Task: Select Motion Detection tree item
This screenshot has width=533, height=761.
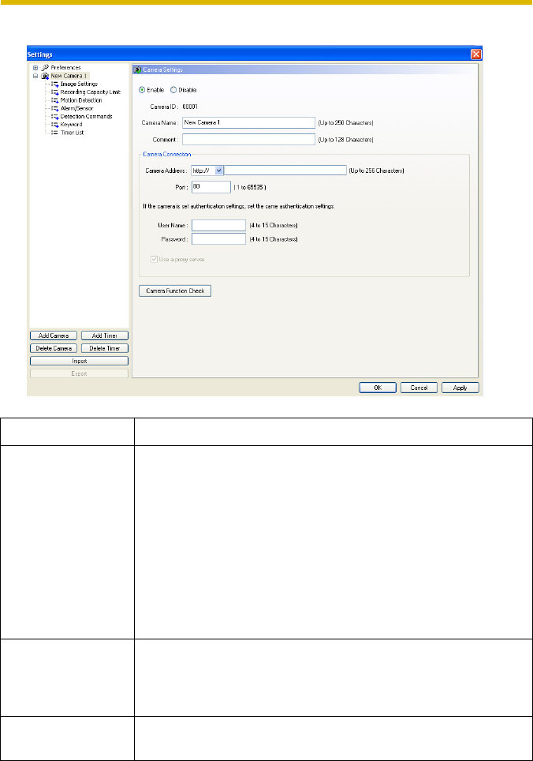Action: (81, 100)
